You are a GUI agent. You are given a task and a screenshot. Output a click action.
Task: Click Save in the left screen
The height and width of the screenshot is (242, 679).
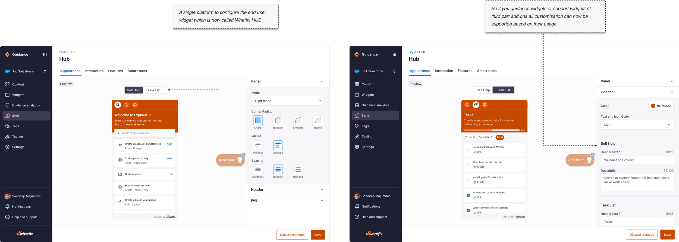[x=318, y=235]
